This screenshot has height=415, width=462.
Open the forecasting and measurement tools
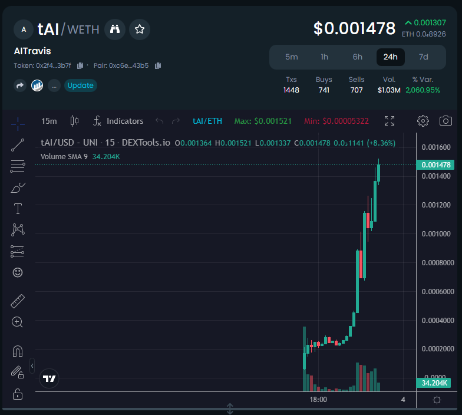[x=18, y=251]
